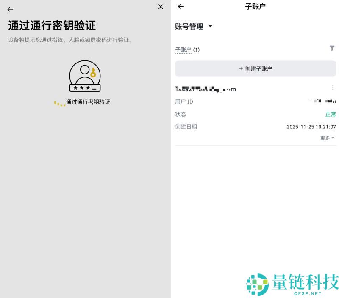Click the filter funnel icon
The height and width of the screenshot is (298, 339).
coord(332,48)
